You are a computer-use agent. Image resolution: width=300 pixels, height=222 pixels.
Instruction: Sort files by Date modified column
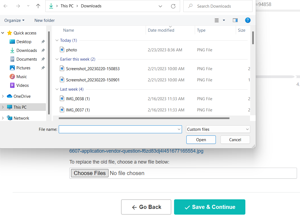tap(161, 30)
